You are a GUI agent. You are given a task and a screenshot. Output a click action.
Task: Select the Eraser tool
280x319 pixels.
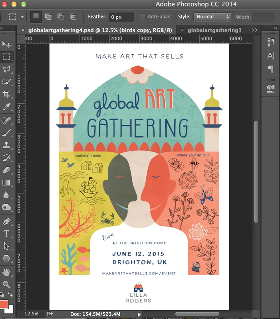[6, 170]
